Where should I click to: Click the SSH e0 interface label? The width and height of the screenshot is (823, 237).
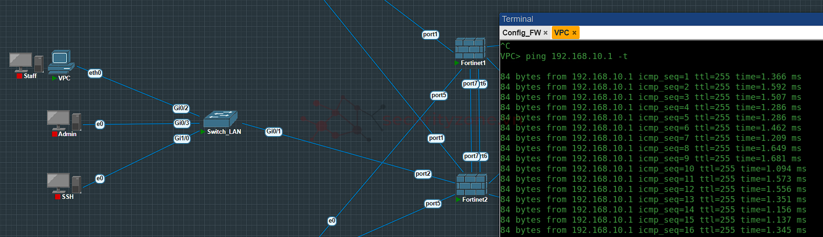click(100, 178)
